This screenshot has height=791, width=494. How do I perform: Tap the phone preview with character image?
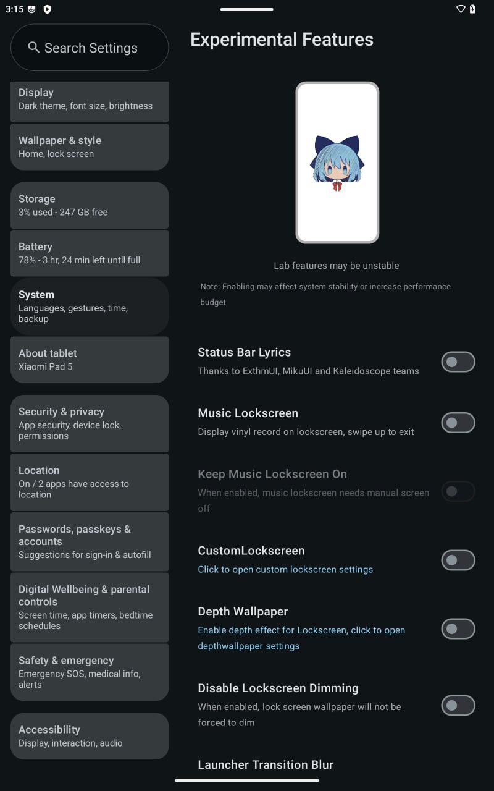[x=337, y=163]
